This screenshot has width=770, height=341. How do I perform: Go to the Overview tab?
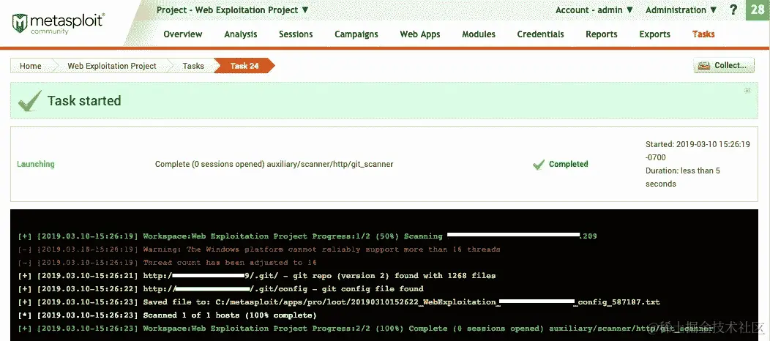tap(183, 34)
